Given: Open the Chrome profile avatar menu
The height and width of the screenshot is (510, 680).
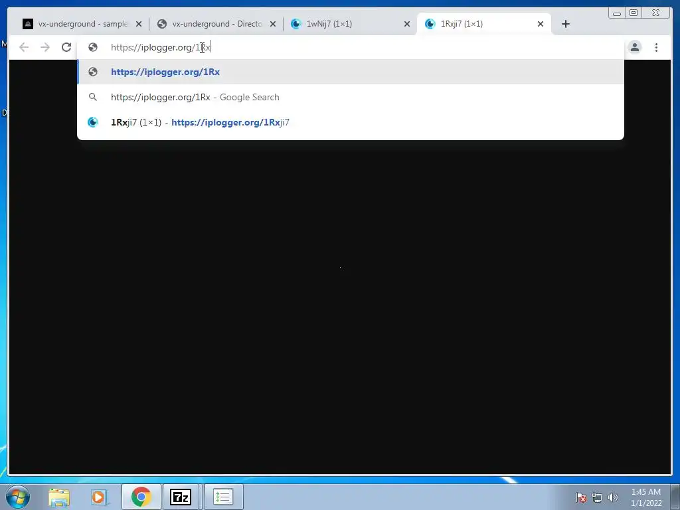Looking at the screenshot, I should click(635, 47).
